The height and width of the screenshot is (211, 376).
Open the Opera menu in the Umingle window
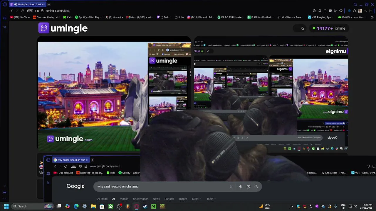[x=5, y=4]
